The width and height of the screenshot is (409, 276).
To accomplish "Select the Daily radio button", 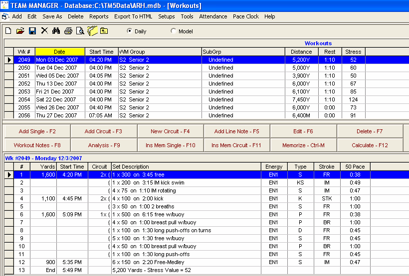I will (x=130, y=31).
